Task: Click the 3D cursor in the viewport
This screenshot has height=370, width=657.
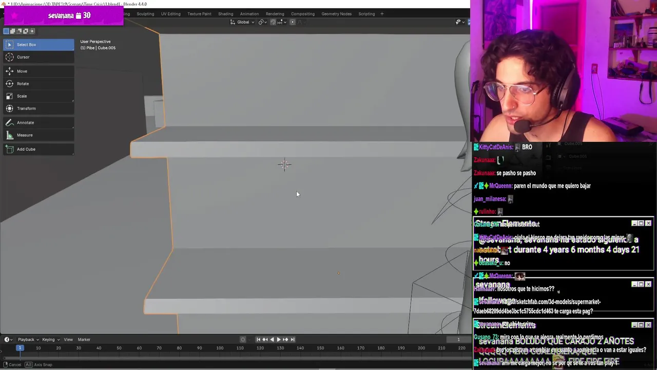Action: pos(284,164)
